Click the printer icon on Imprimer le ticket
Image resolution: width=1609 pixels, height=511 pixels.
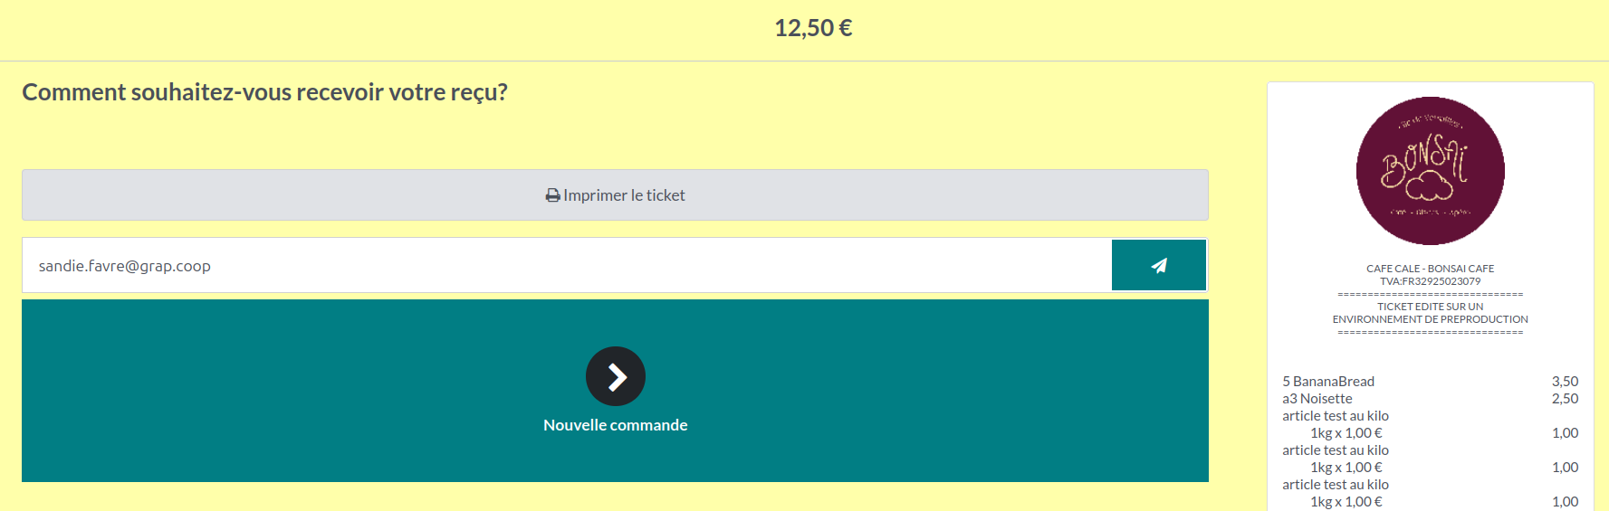[x=552, y=195]
